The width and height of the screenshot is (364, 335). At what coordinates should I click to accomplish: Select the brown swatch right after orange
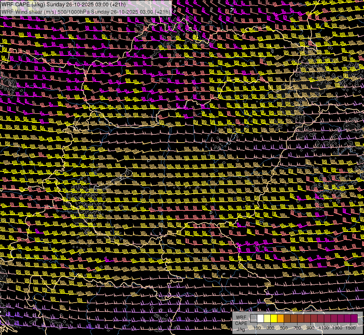pyautogui.click(x=287, y=318)
